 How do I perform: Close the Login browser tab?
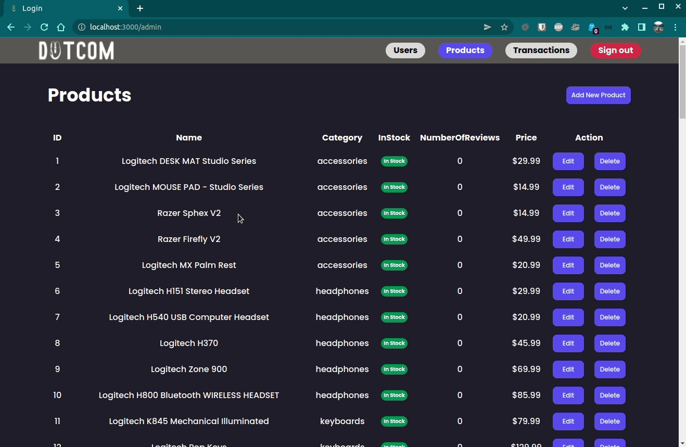120,8
